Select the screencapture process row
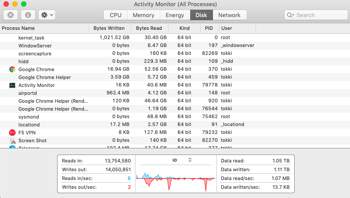 175,54
